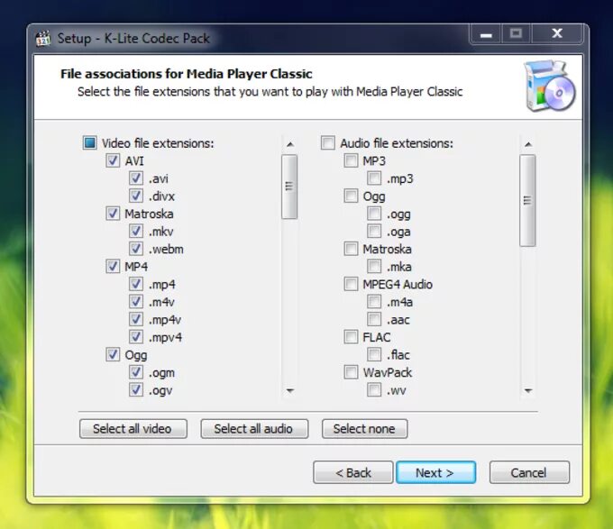Check the WavPack group checkbox

pyautogui.click(x=351, y=372)
